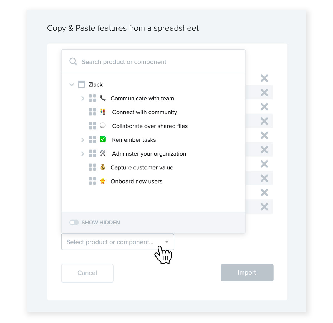333x323 pixels.
Task: Toggle the Show Hidden switch
Action: tap(74, 222)
